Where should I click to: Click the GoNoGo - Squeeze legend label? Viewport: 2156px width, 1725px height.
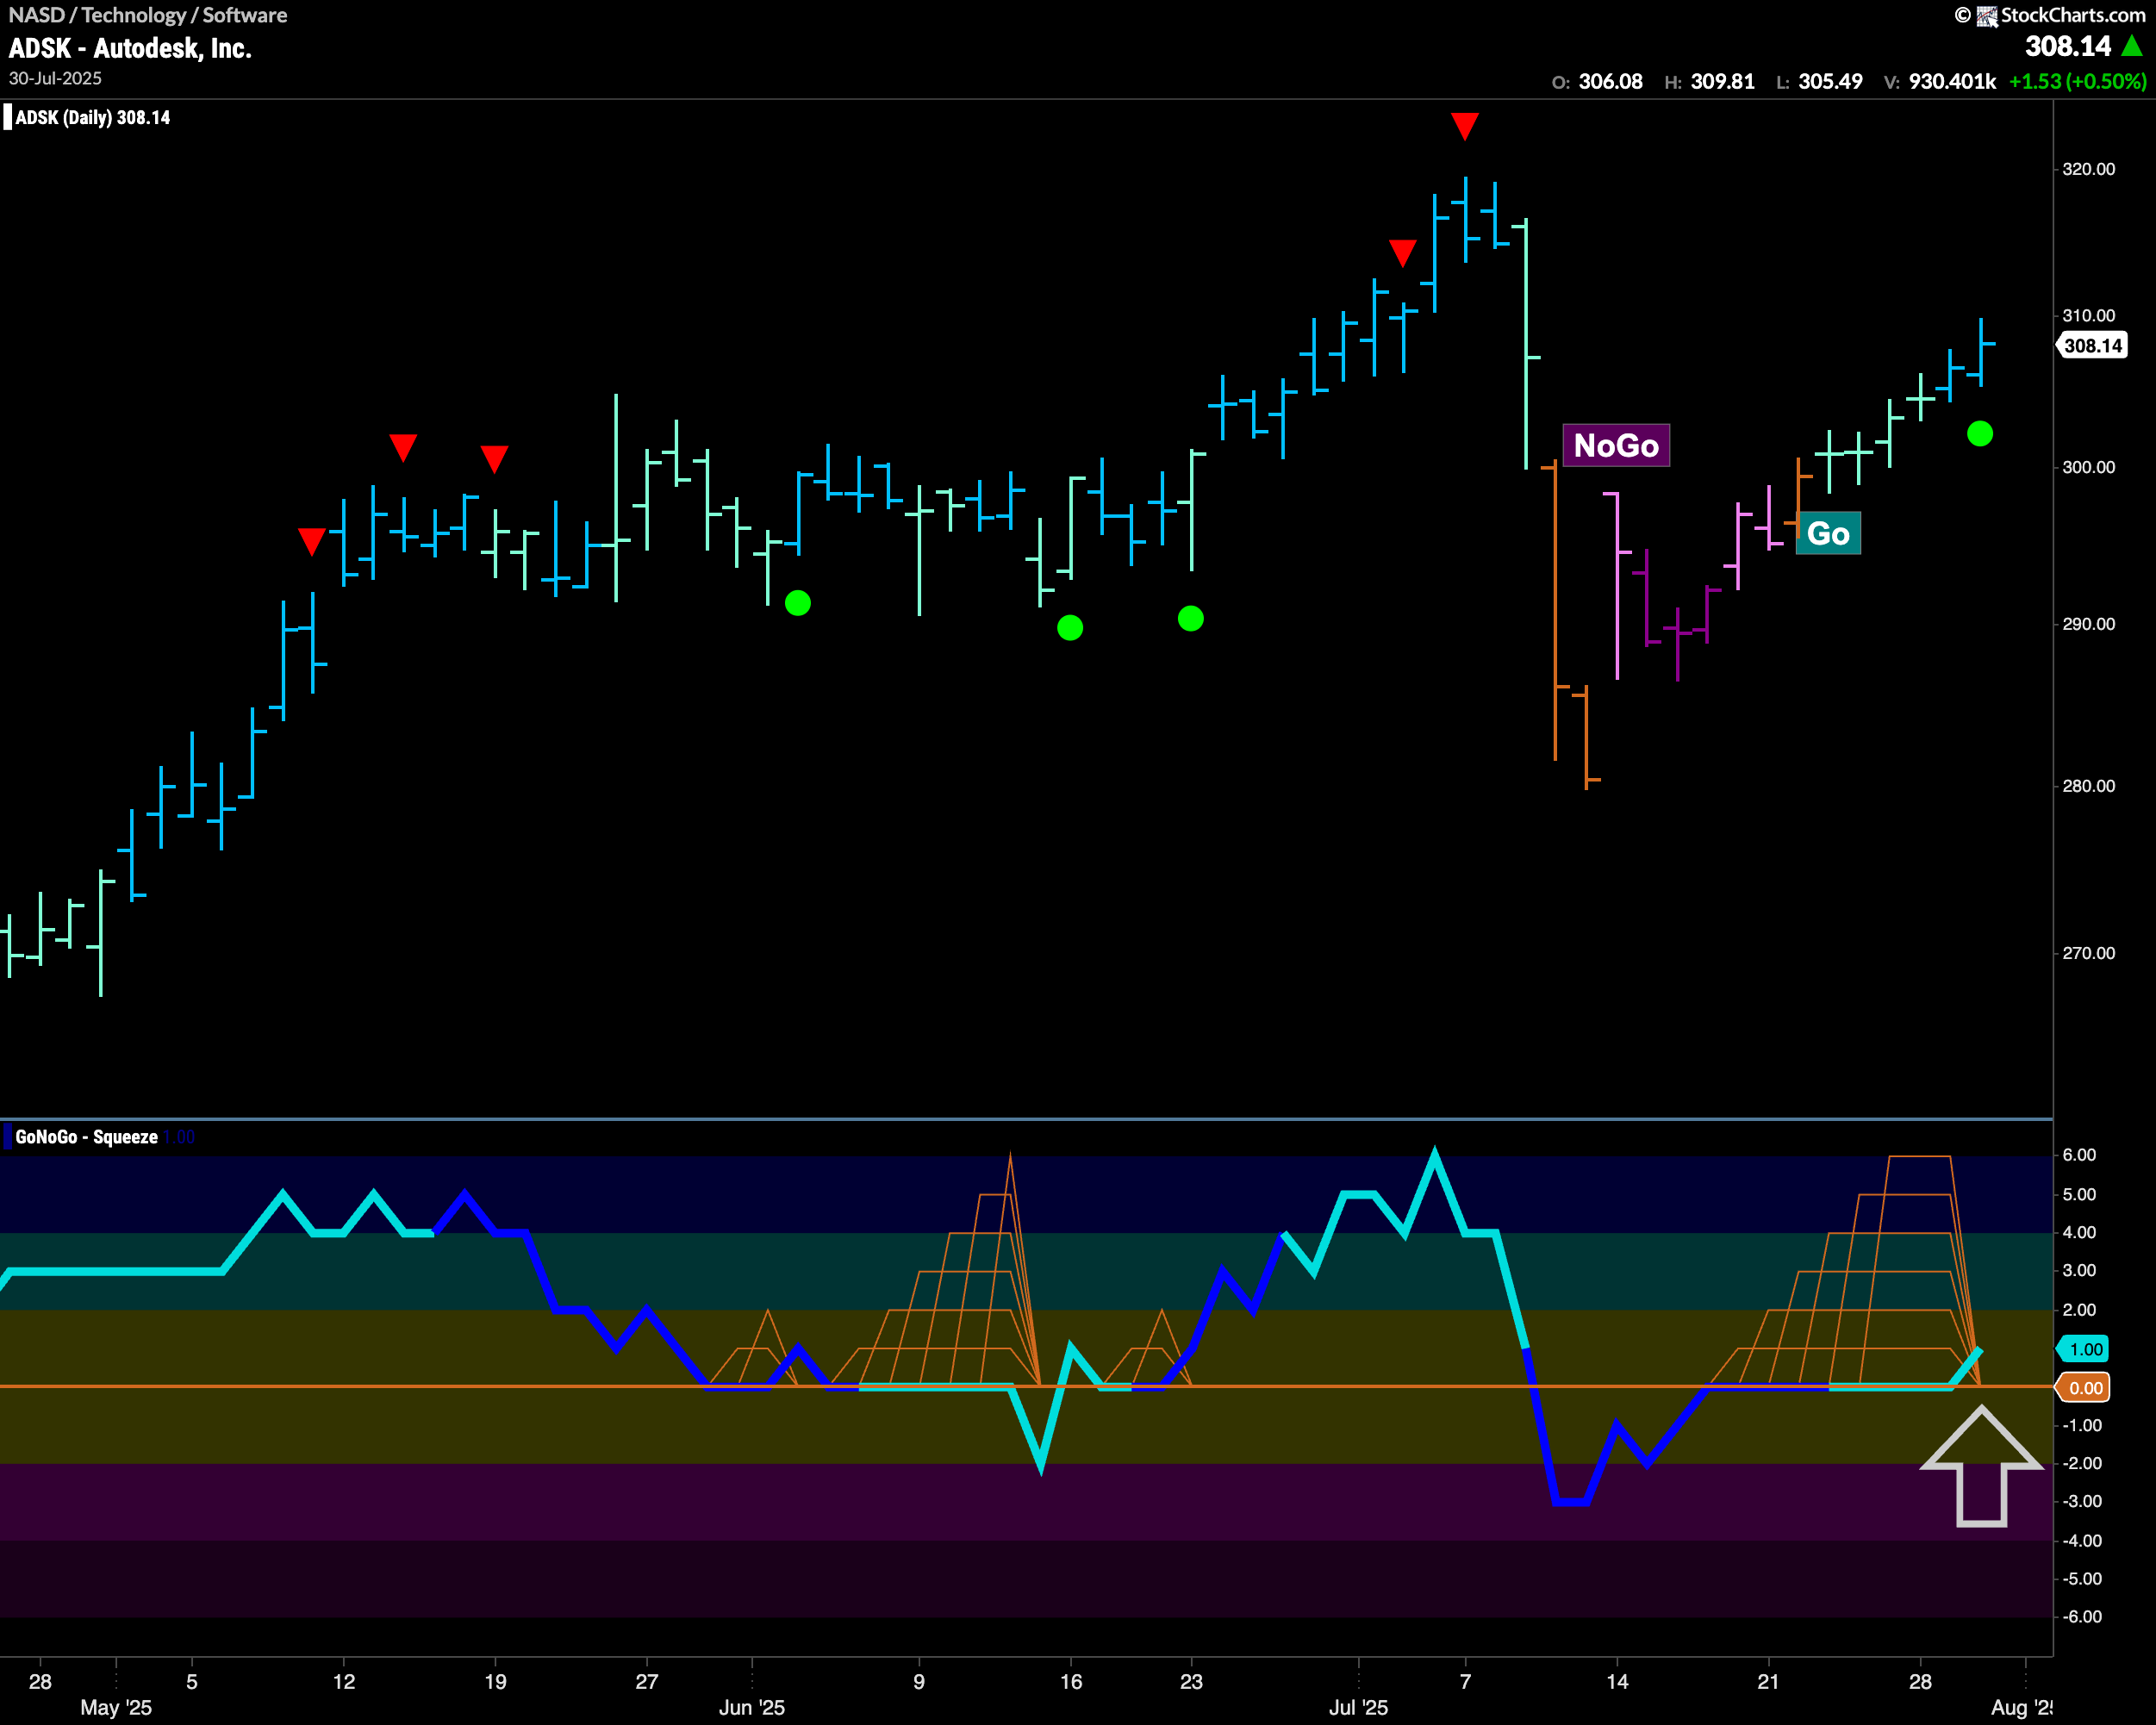pyautogui.click(x=86, y=1137)
